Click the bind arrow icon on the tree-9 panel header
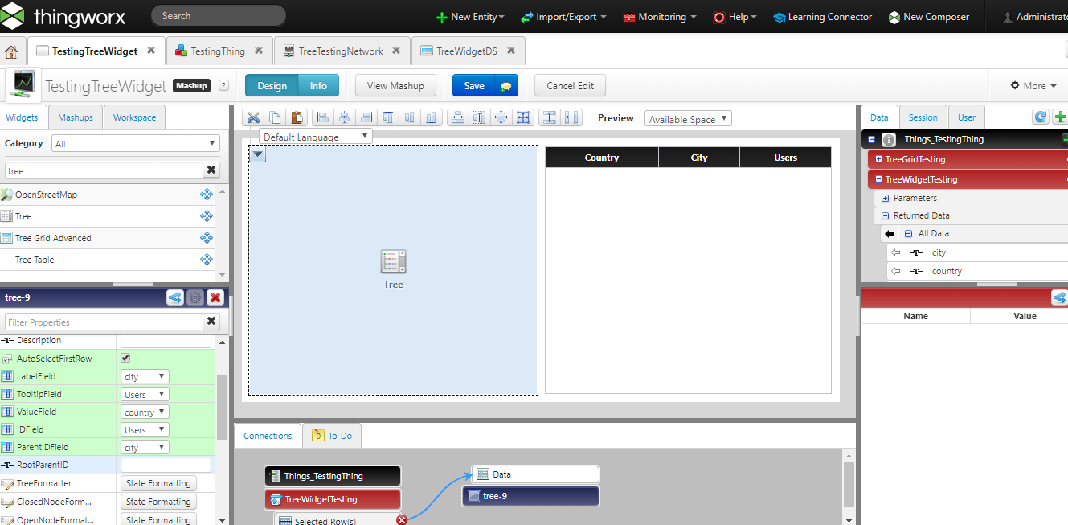 (x=175, y=297)
